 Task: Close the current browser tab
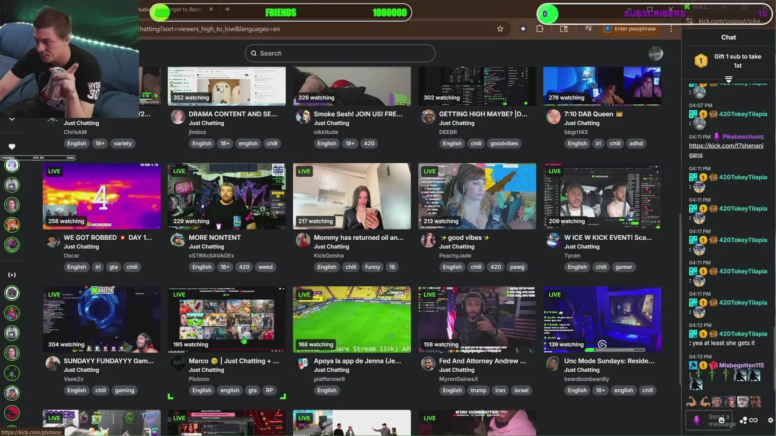[211, 9]
